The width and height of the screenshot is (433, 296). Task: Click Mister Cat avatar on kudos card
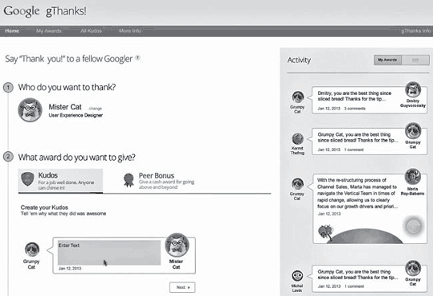pyautogui.click(x=177, y=245)
